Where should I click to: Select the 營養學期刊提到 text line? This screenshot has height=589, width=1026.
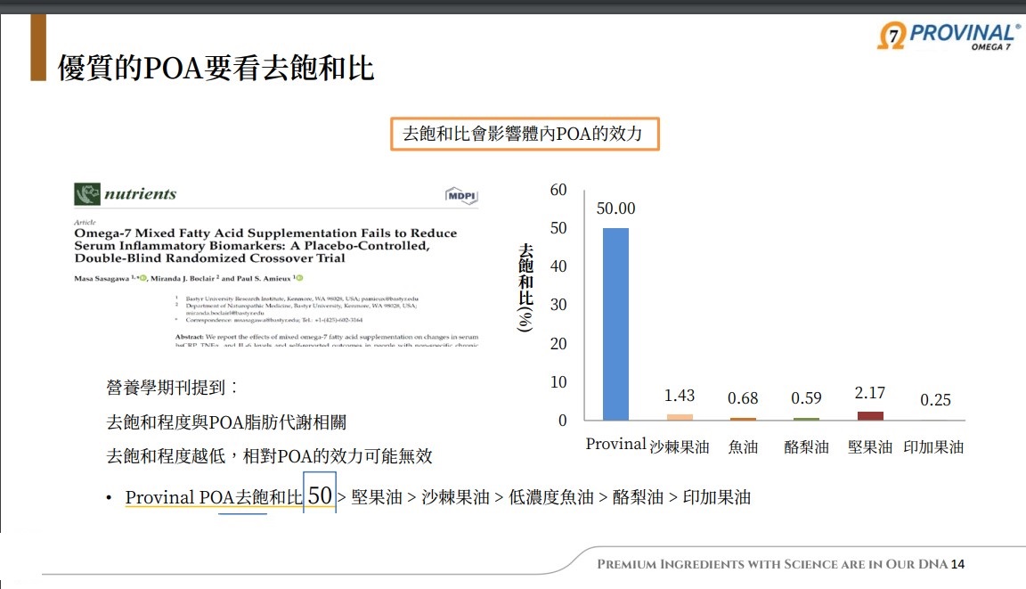coord(172,388)
